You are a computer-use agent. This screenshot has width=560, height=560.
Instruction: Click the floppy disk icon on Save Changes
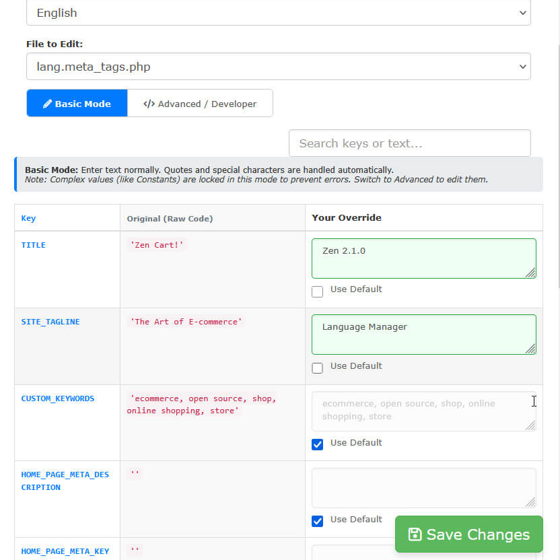[x=415, y=534]
